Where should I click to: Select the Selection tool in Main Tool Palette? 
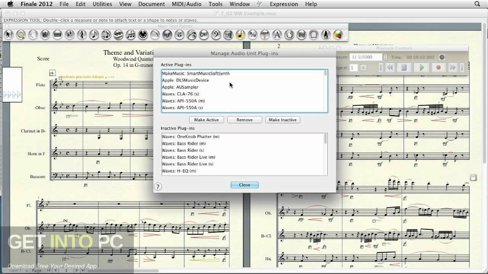pyautogui.click(x=9, y=35)
